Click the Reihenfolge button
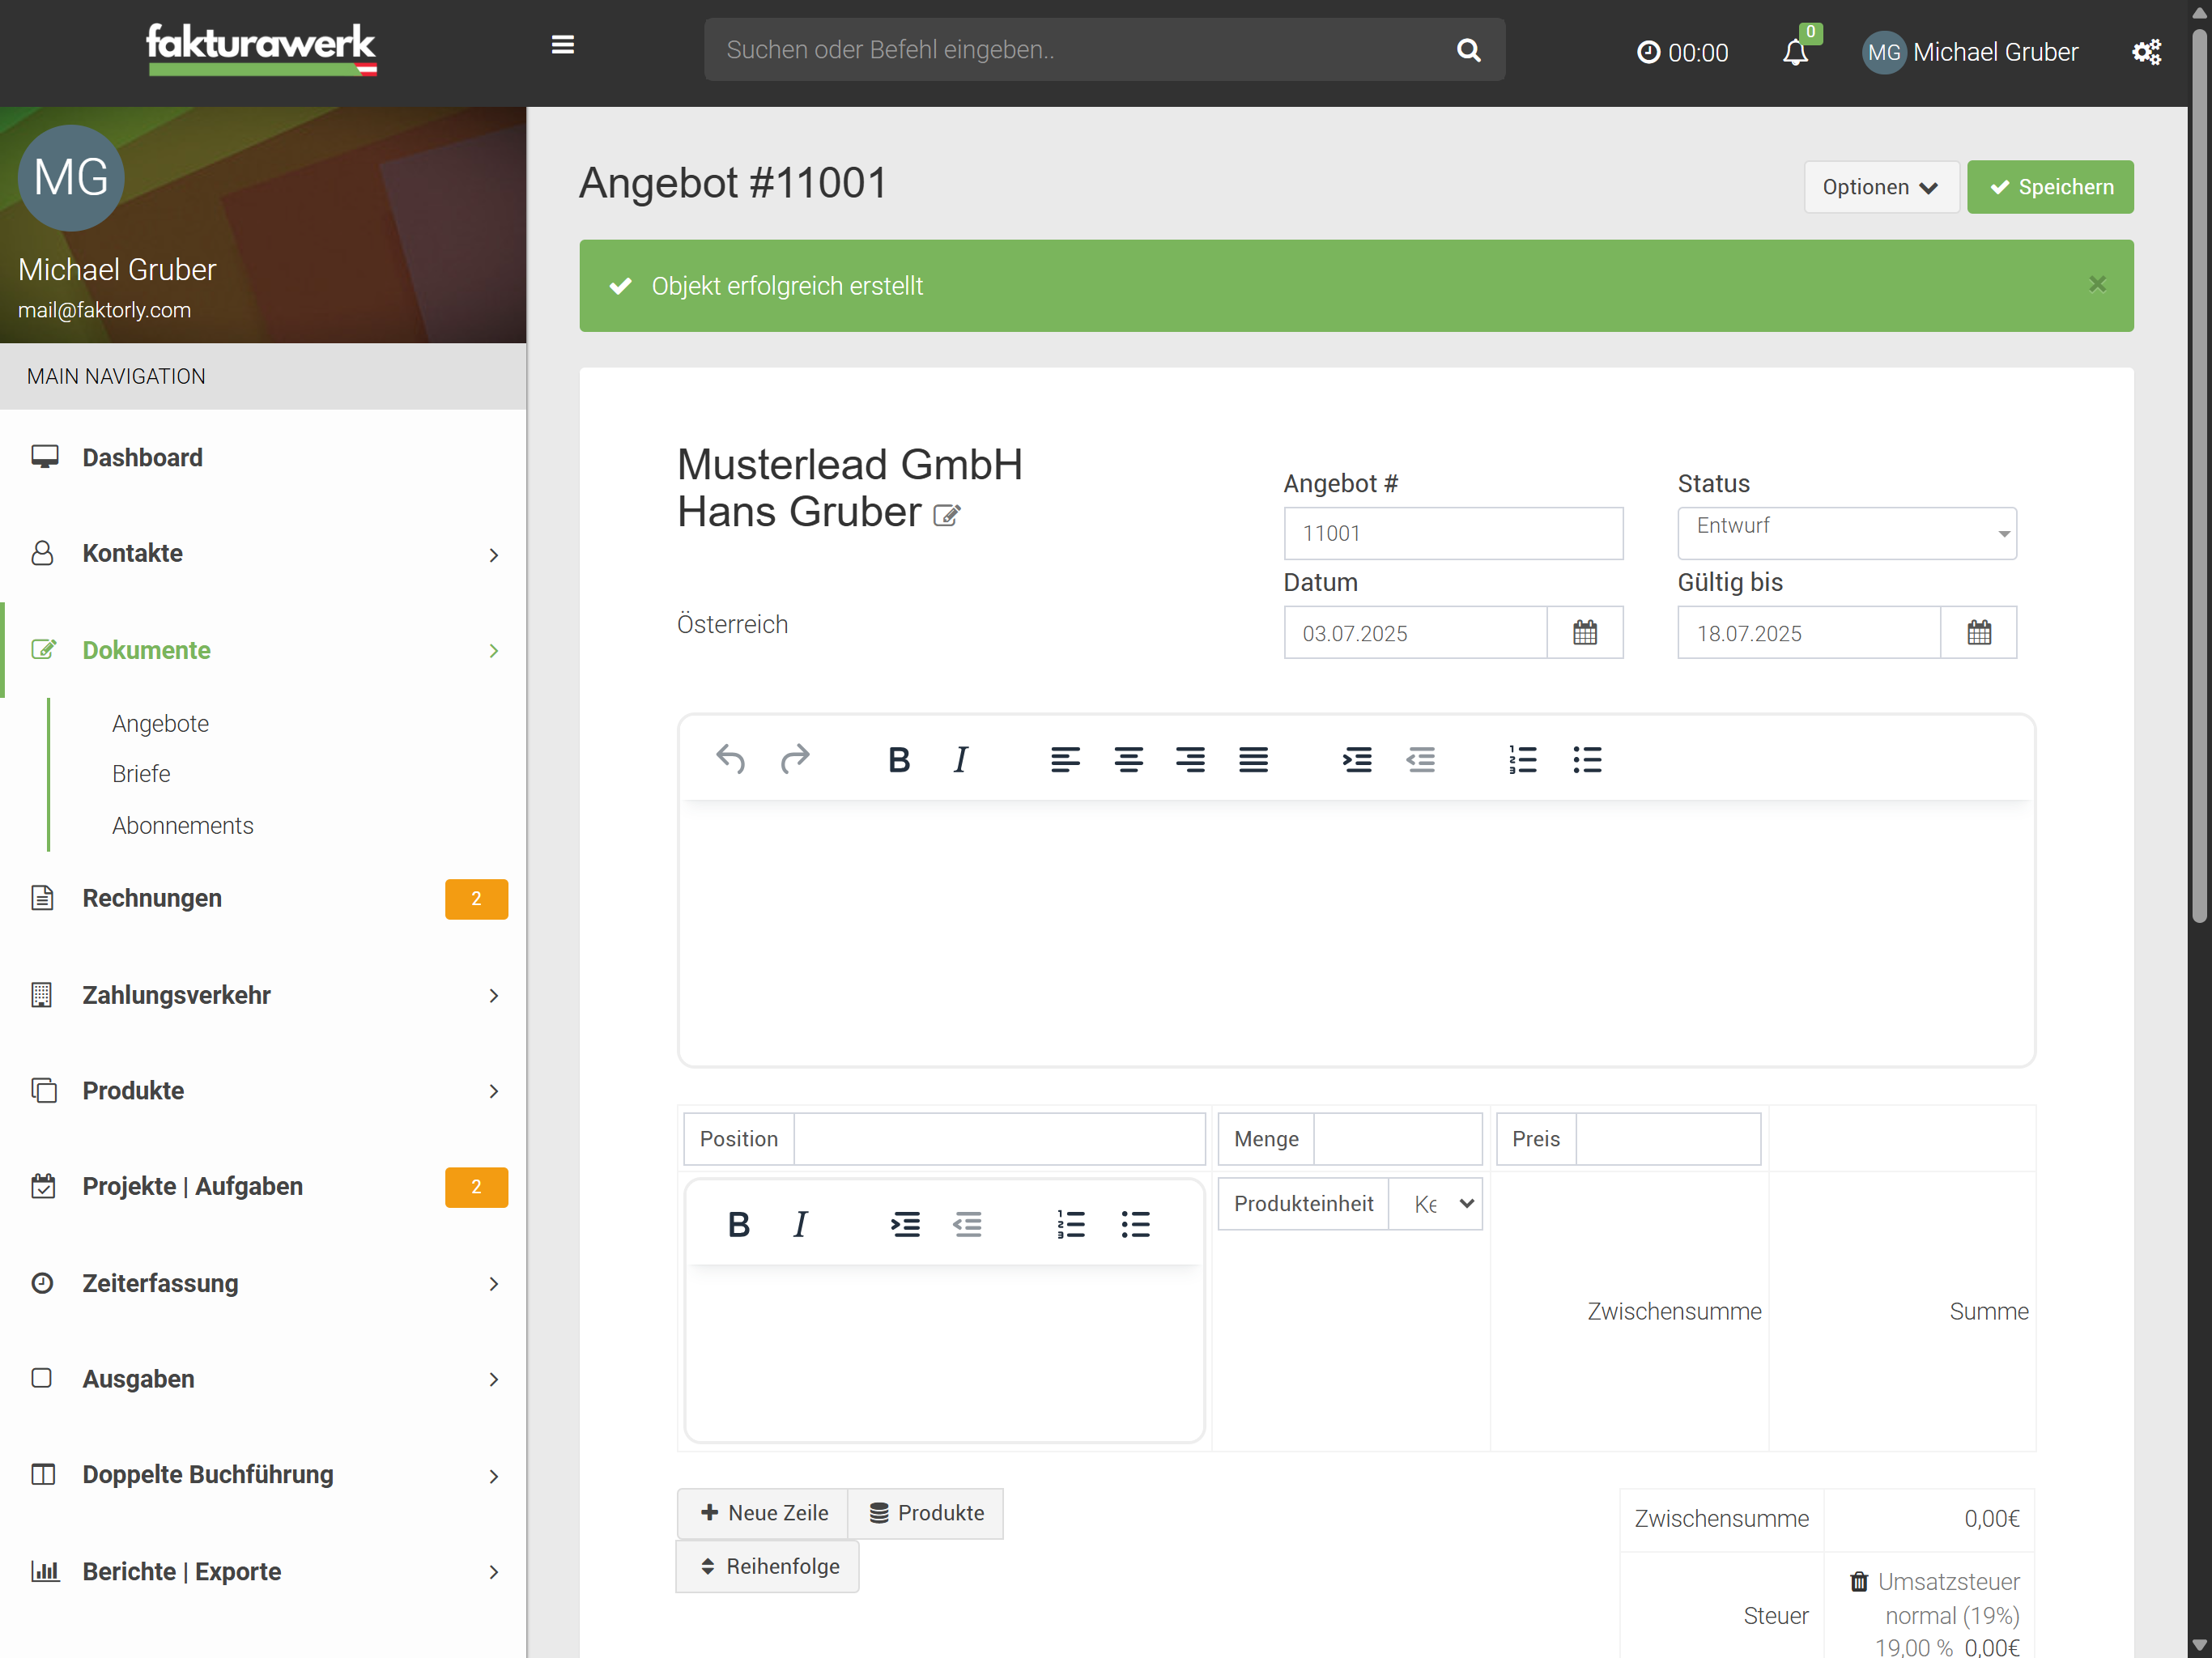Viewport: 2212px width, 1658px height. tap(768, 1567)
